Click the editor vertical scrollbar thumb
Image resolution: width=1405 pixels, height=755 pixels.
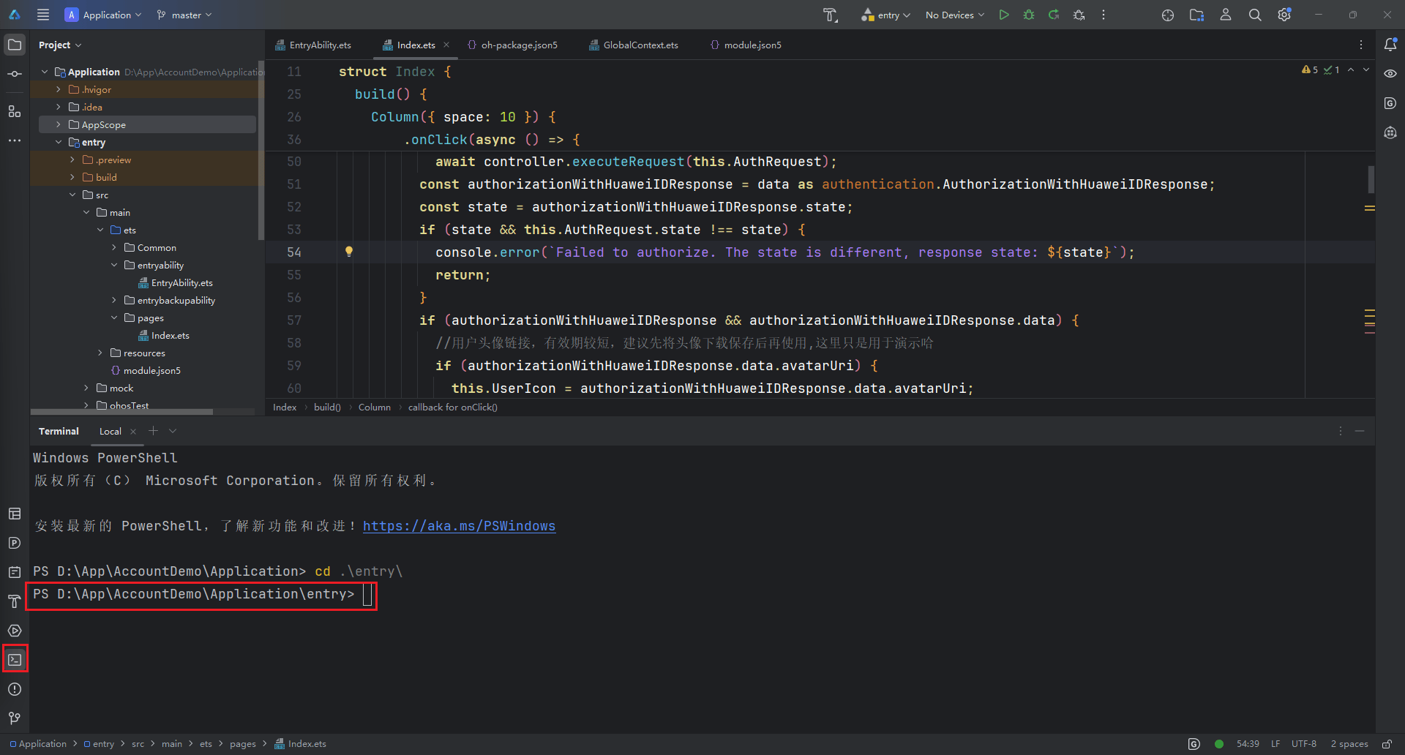1371,179
